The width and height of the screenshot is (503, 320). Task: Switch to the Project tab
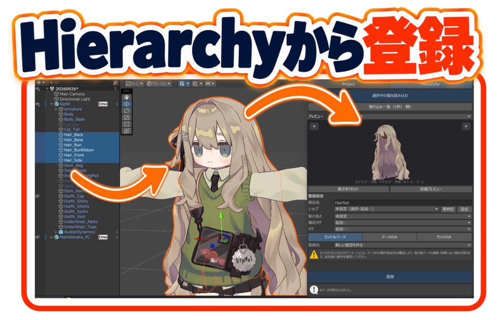point(348,84)
